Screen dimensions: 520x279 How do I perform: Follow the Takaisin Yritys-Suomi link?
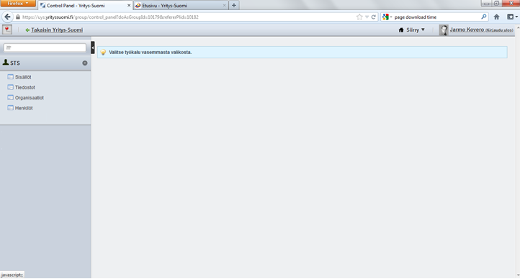57,30
